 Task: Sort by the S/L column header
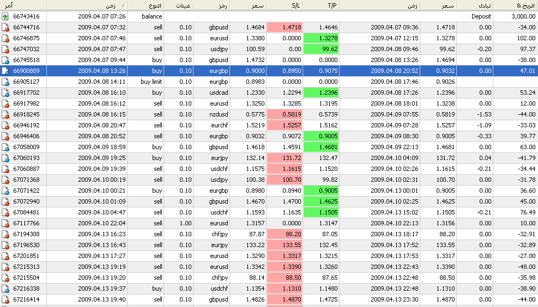pyautogui.click(x=284, y=5)
